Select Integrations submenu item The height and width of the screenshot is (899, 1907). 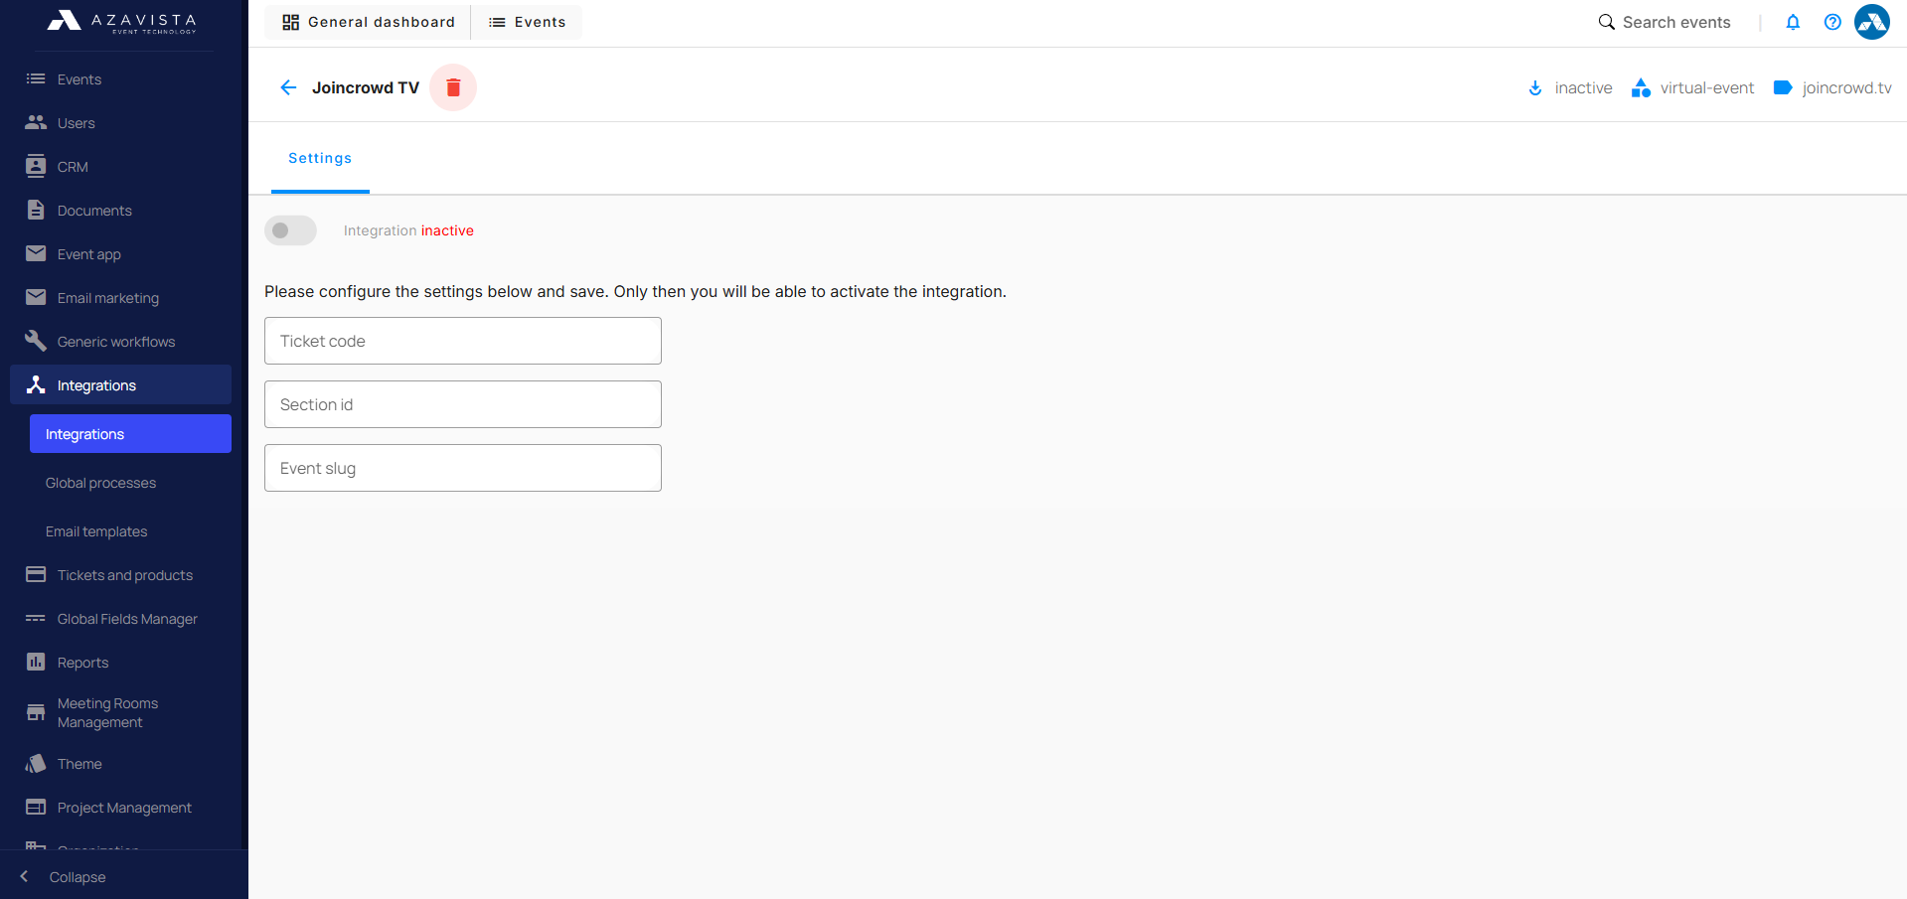point(130,433)
